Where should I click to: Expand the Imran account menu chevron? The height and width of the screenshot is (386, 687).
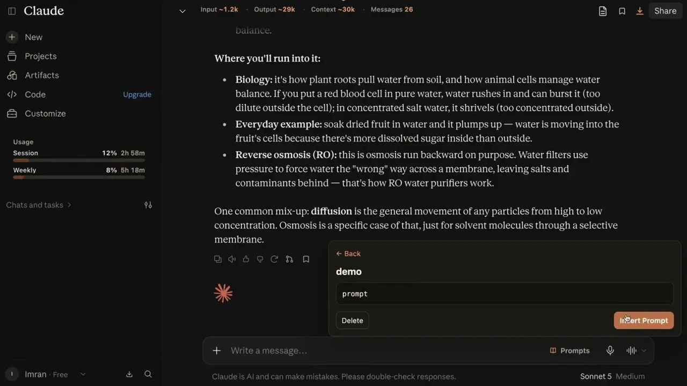(x=83, y=374)
